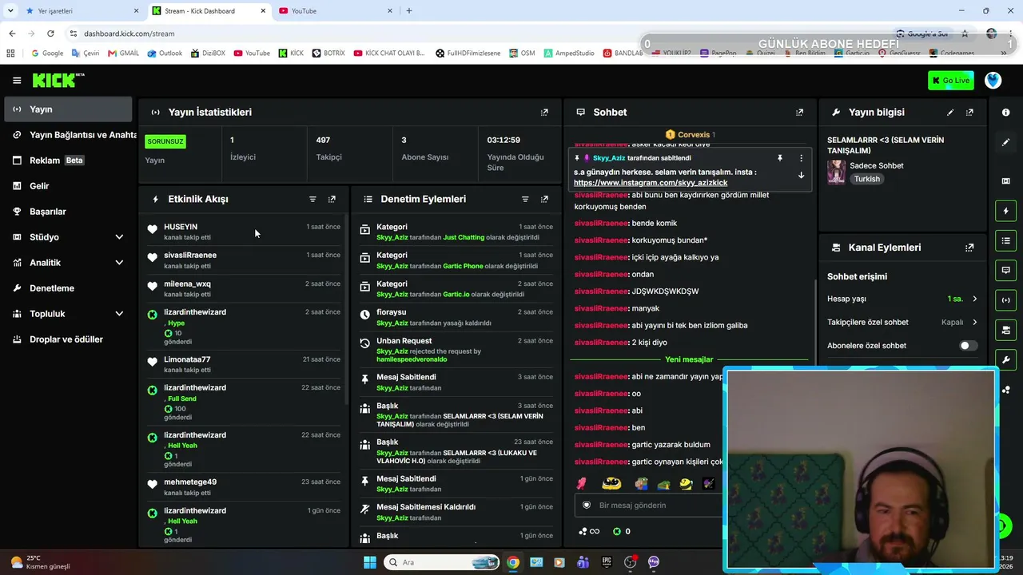Open the DiziBOX bookmark
This screenshot has width=1023, height=575.
click(208, 54)
